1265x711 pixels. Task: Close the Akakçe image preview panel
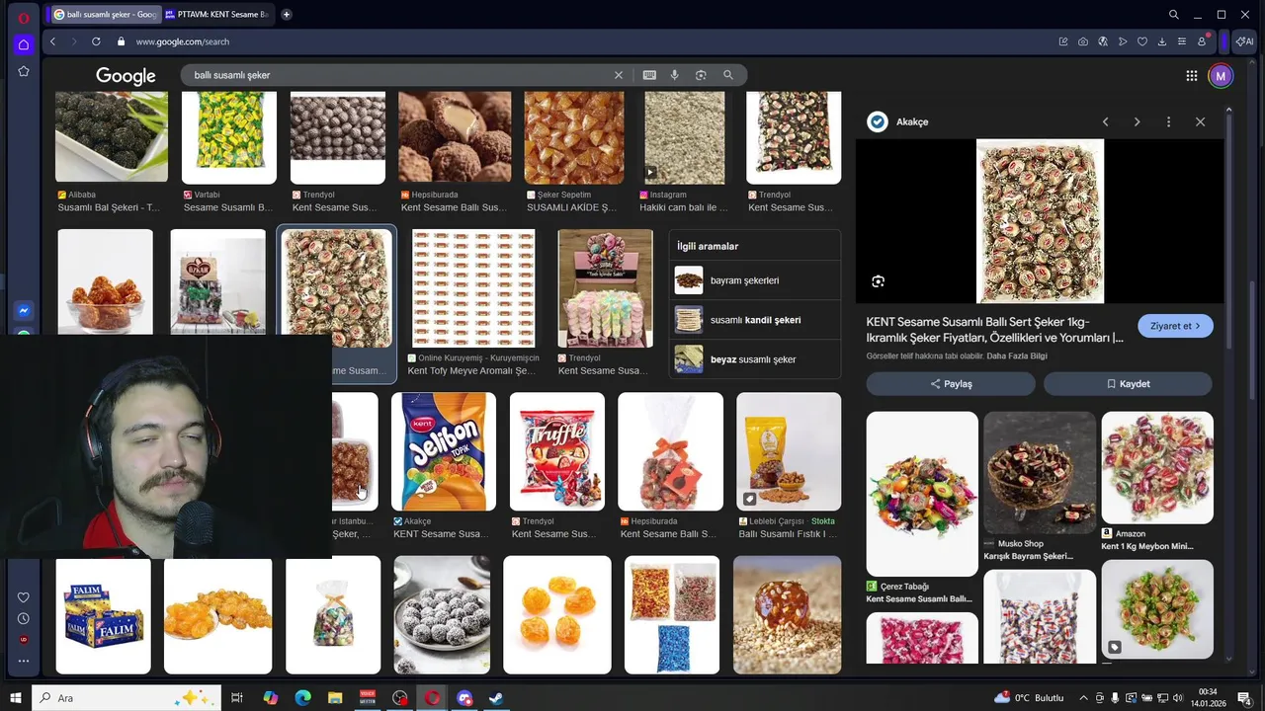pyautogui.click(x=1200, y=121)
